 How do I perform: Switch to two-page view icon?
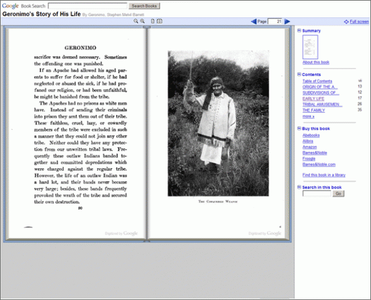[x=160, y=22]
